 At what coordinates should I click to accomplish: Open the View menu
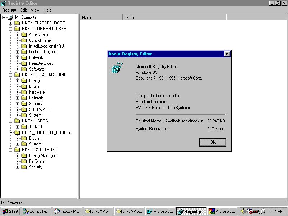[35, 10]
